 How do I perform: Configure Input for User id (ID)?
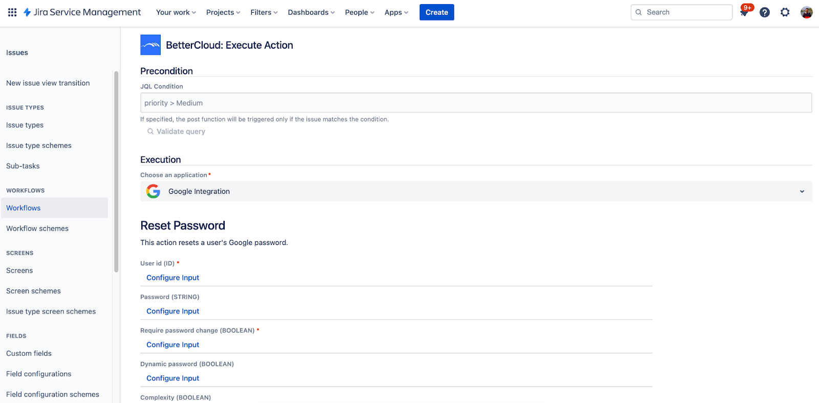(x=173, y=278)
